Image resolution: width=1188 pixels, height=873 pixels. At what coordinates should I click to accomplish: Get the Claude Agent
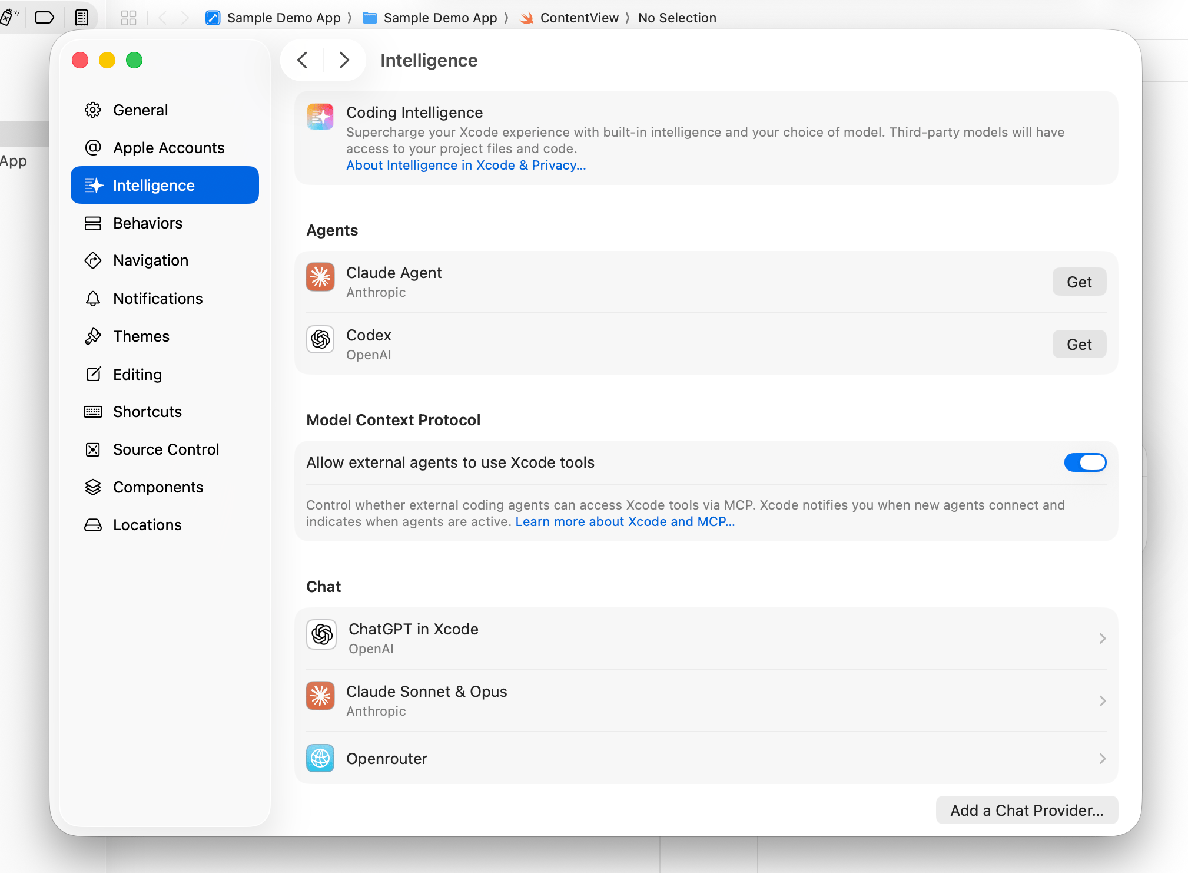coord(1079,282)
